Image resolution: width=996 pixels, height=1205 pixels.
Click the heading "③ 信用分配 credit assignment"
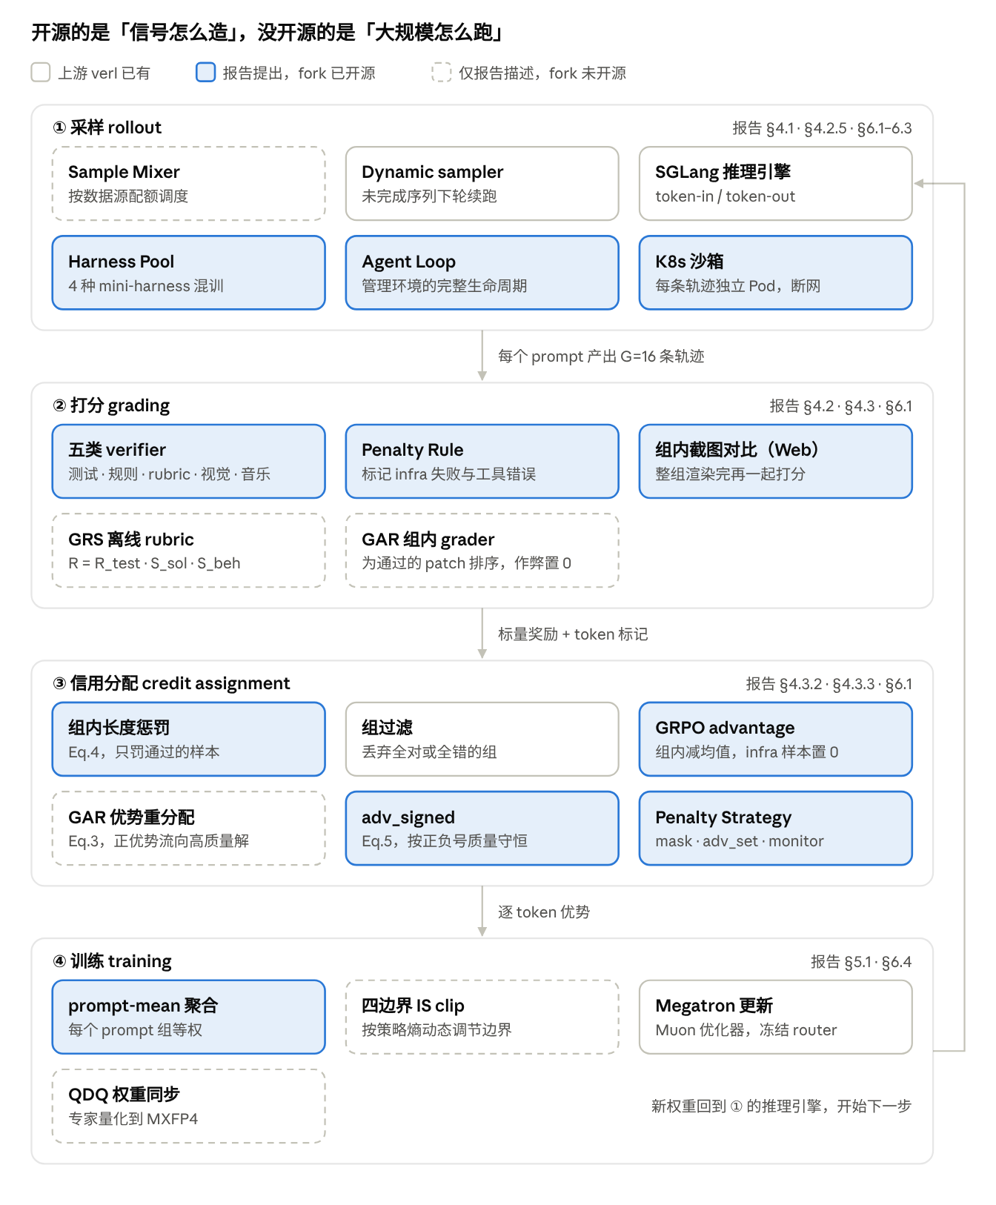pos(171,683)
